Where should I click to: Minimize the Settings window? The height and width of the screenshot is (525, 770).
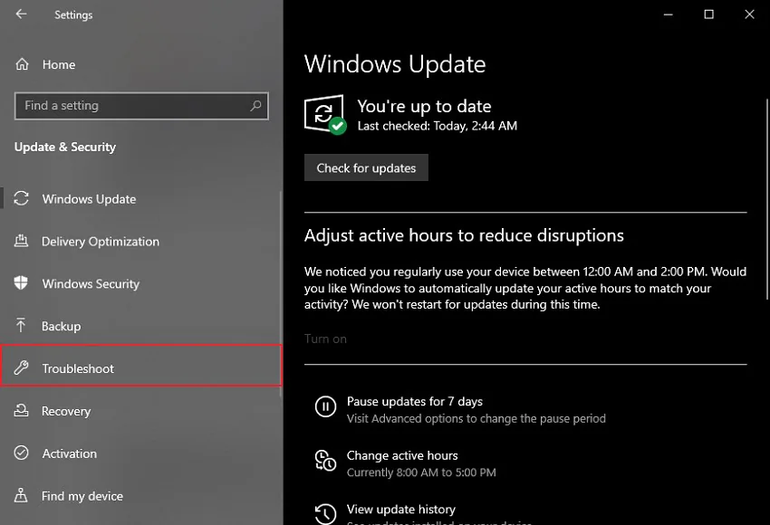point(668,14)
